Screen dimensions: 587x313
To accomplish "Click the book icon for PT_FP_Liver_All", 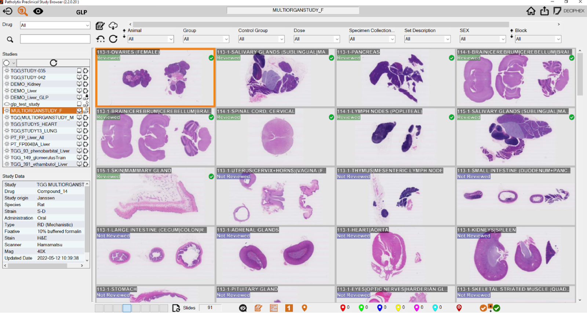I will coord(79,137).
